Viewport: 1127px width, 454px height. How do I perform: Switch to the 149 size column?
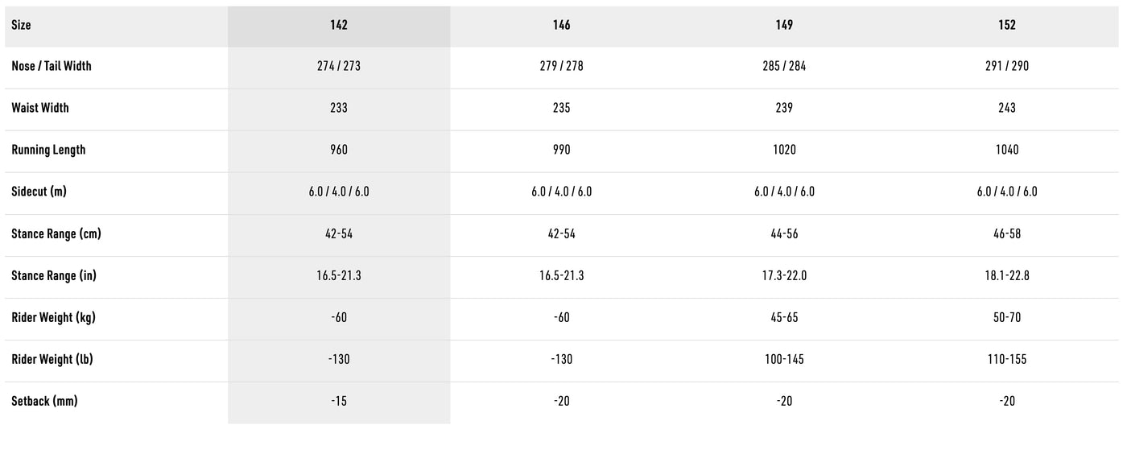pos(784,25)
